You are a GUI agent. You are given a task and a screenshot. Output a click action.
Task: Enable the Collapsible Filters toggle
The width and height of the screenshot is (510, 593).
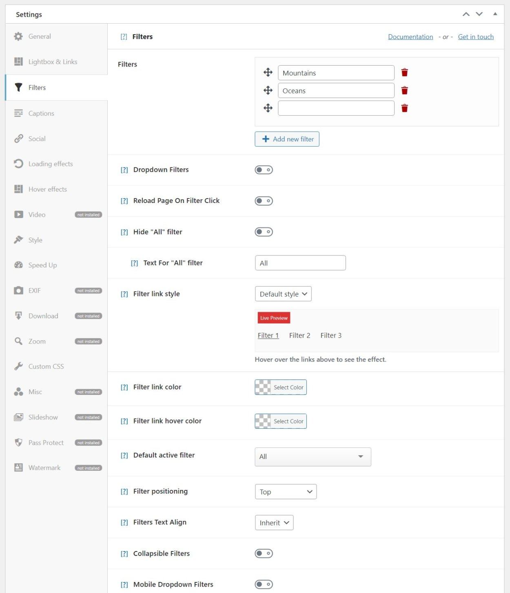point(264,553)
